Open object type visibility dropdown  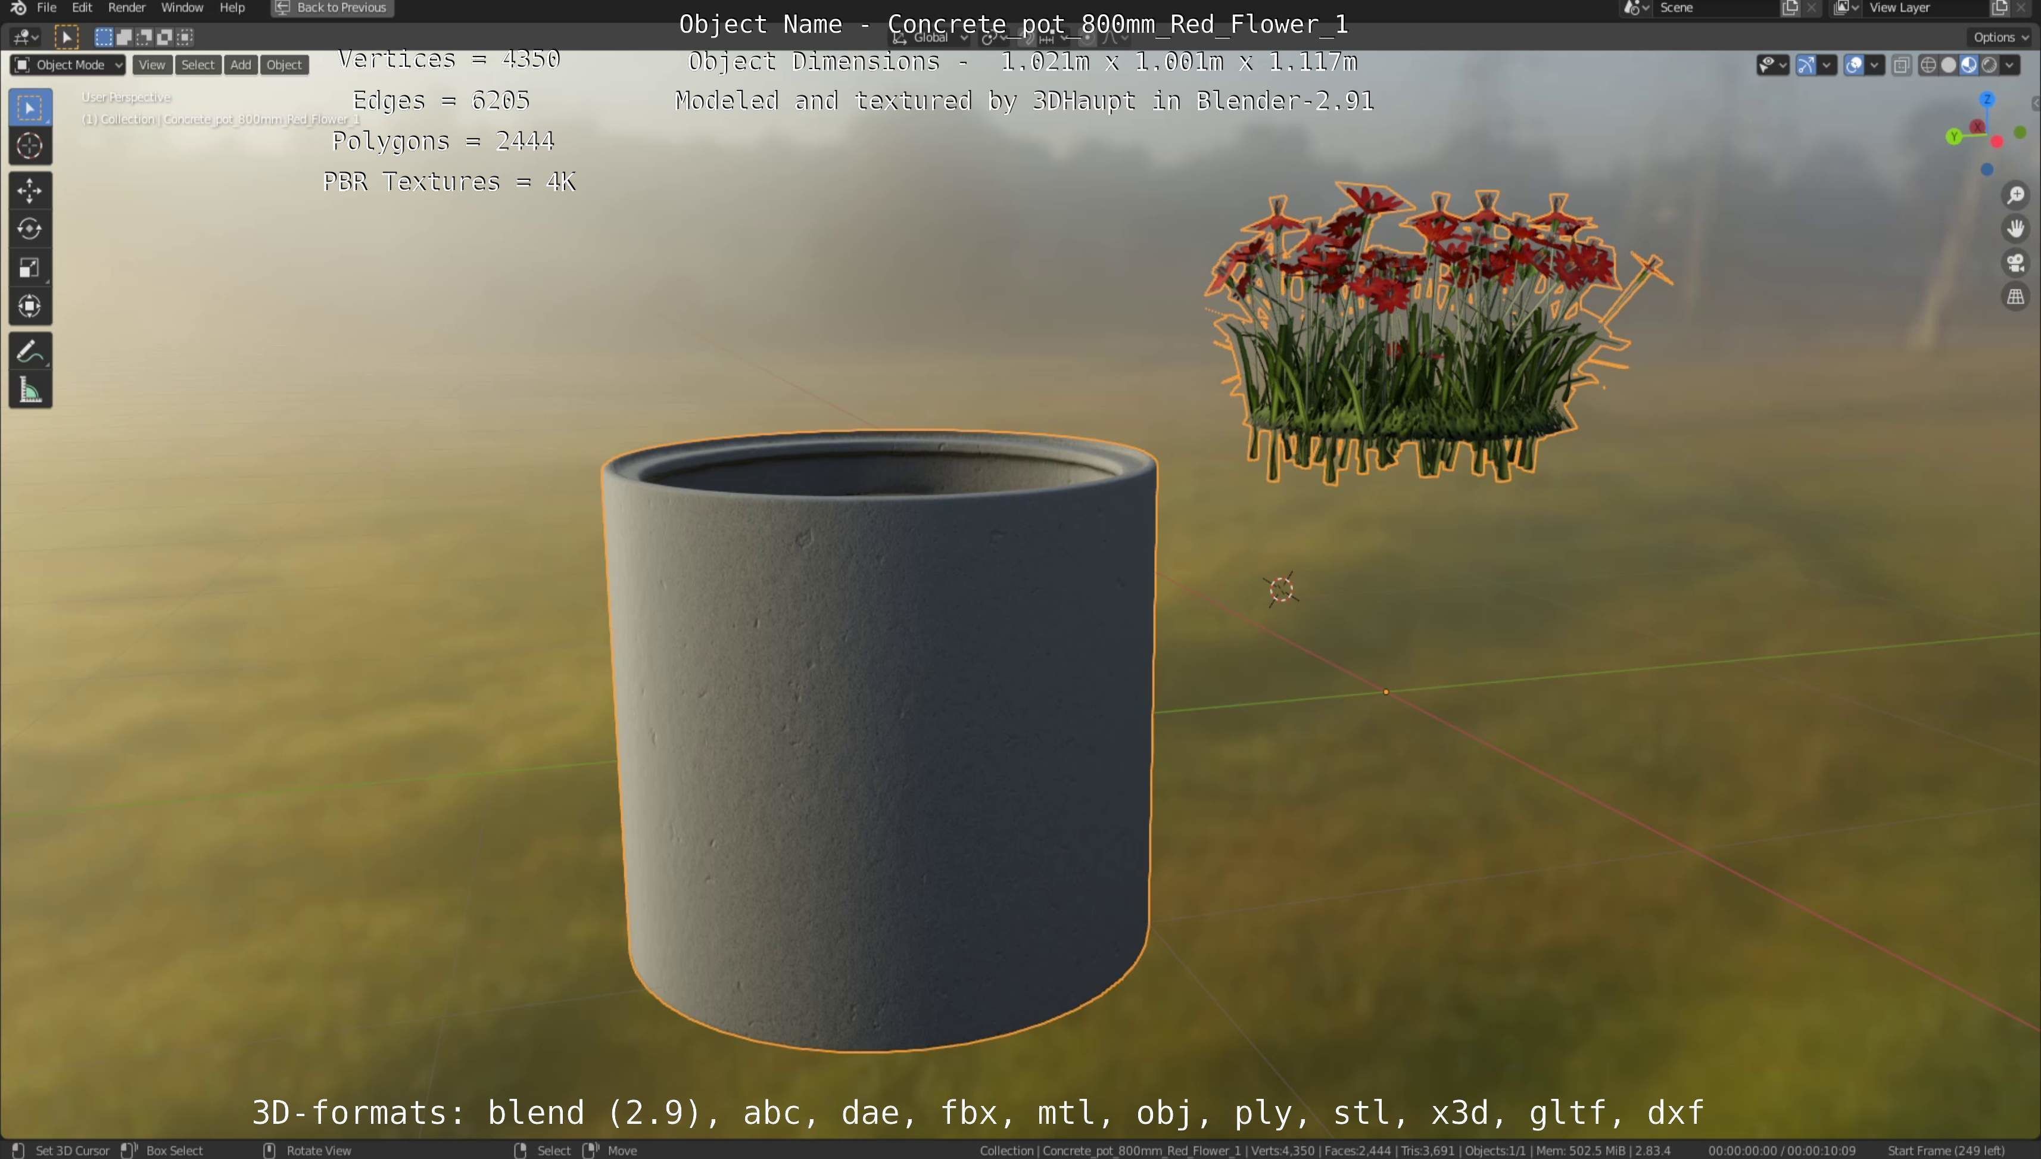pos(1773,66)
